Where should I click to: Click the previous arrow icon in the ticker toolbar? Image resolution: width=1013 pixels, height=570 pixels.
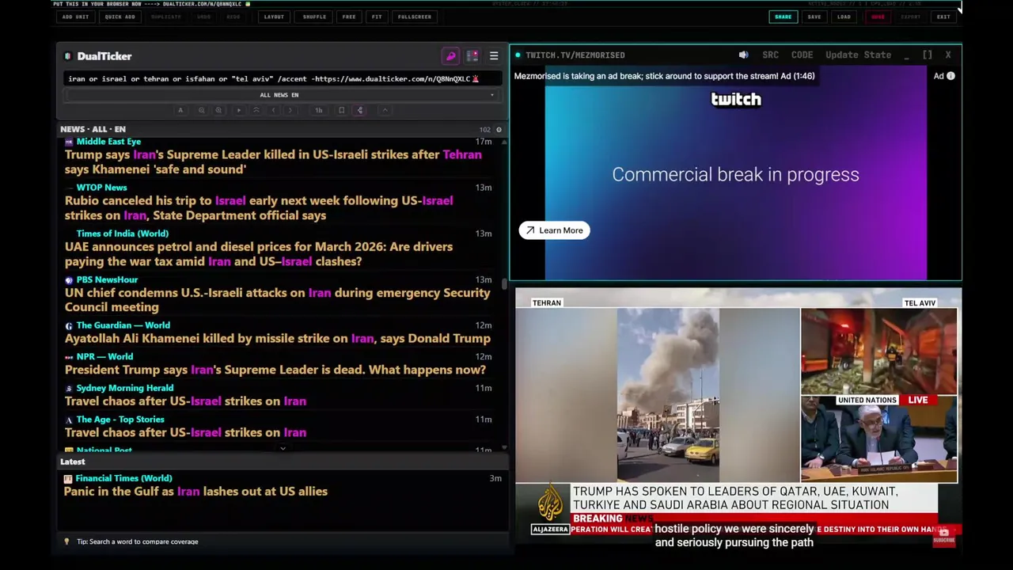coord(273,110)
